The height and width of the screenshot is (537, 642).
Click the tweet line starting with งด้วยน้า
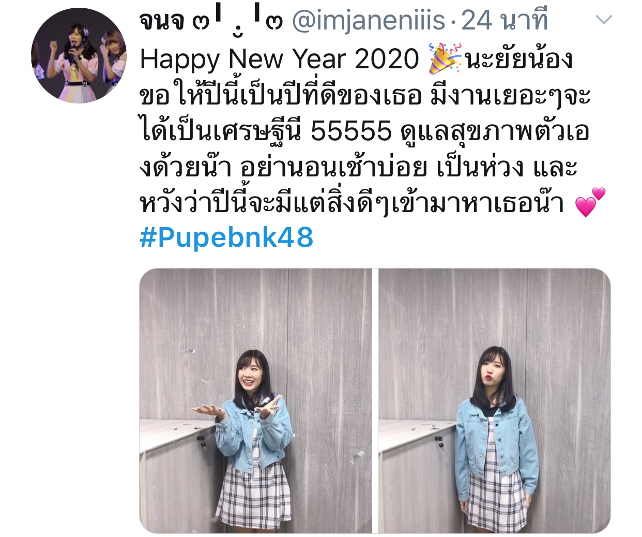point(358,167)
